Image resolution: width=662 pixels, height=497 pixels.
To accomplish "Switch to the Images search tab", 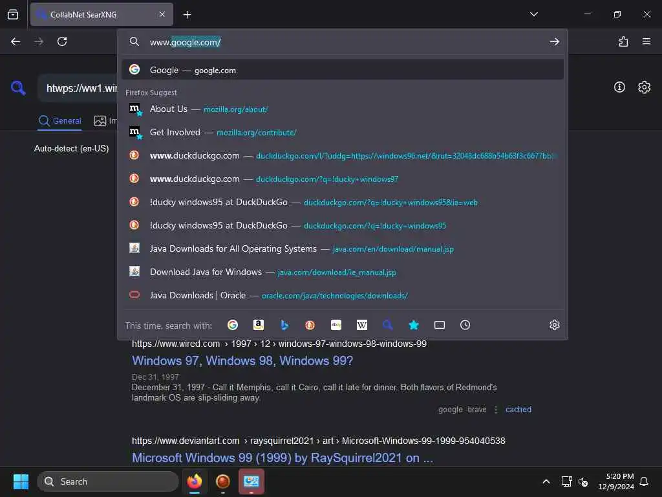I will pyautogui.click(x=105, y=121).
